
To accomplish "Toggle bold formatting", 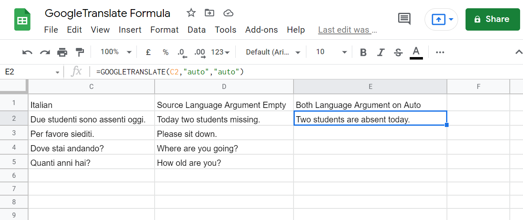I will pos(363,52).
